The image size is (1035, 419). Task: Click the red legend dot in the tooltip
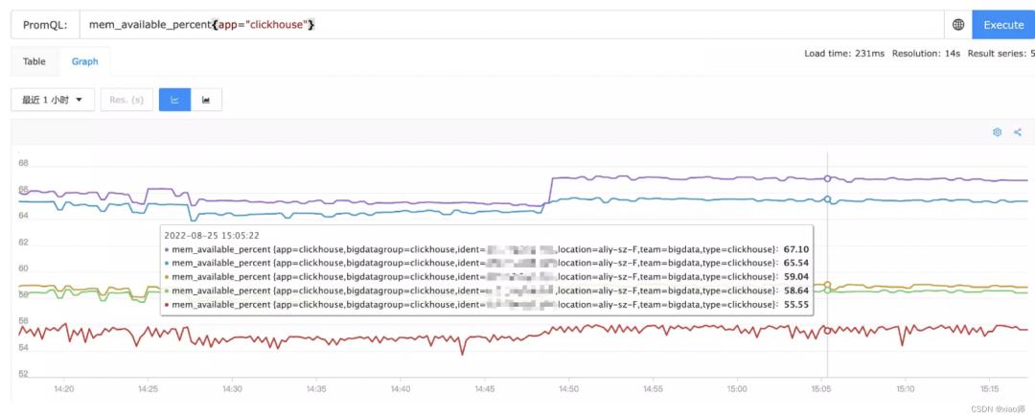tap(167, 305)
